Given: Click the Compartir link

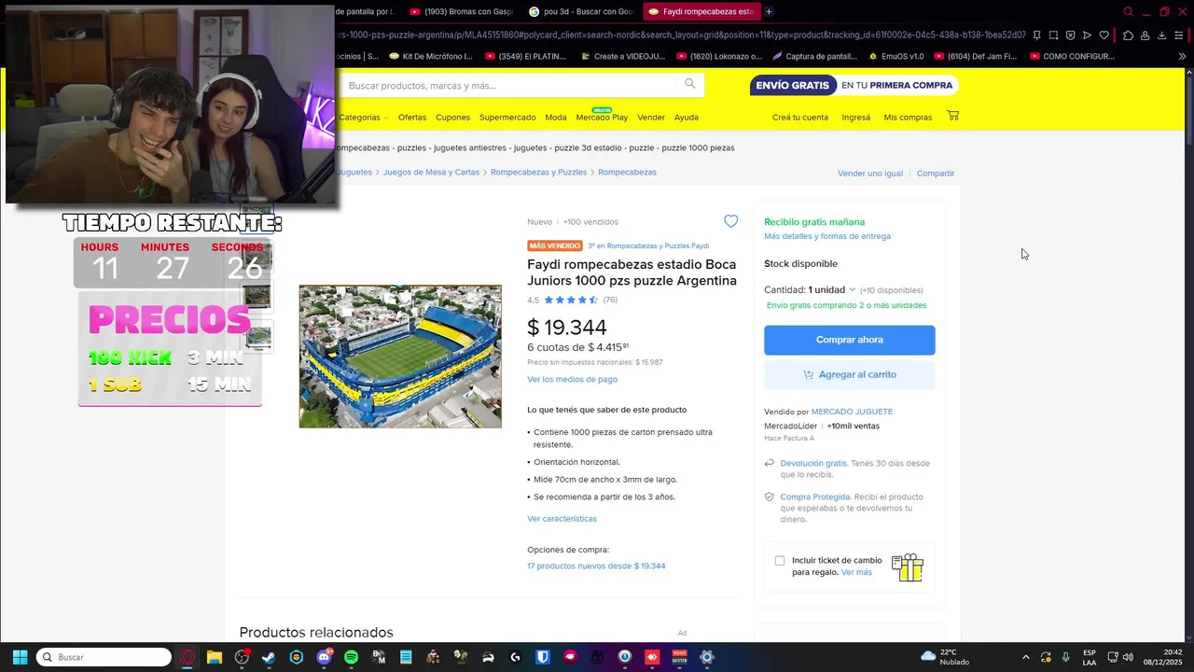Looking at the screenshot, I should (936, 173).
